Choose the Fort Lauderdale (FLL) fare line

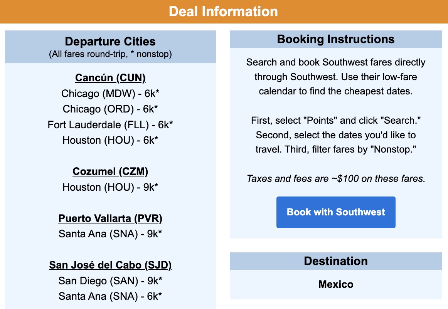tap(110, 125)
